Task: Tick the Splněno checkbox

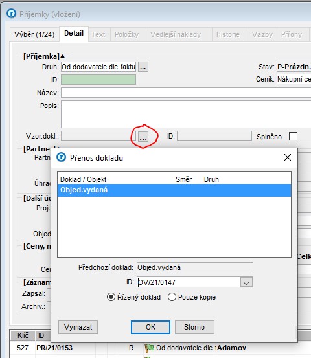Action: tap(293, 137)
